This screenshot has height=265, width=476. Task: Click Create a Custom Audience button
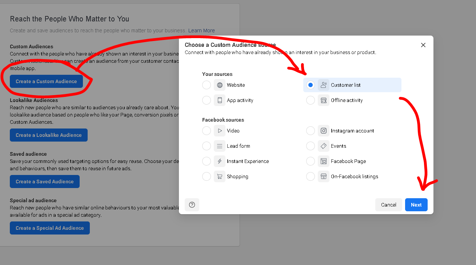(x=46, y=81)
